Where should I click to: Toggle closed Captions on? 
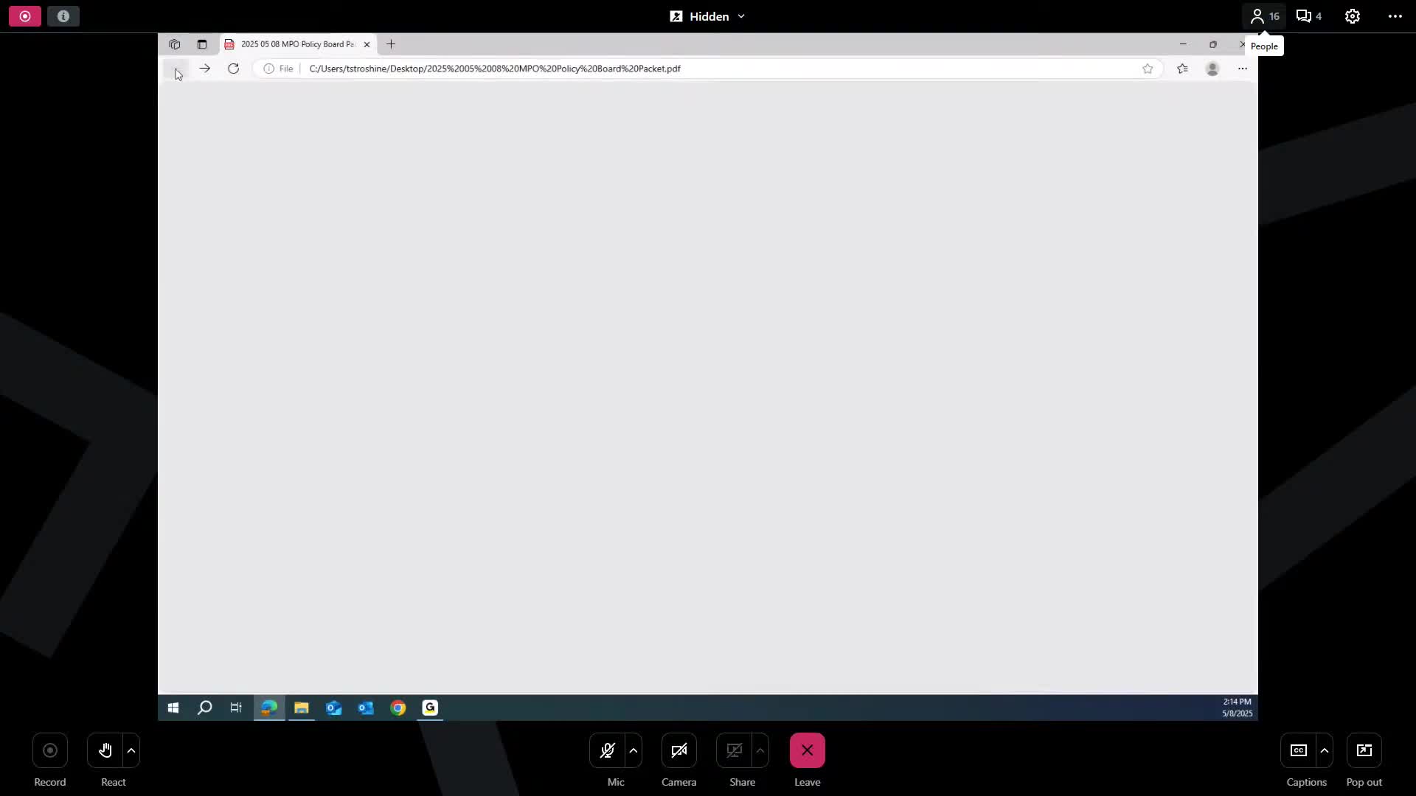1298,751
